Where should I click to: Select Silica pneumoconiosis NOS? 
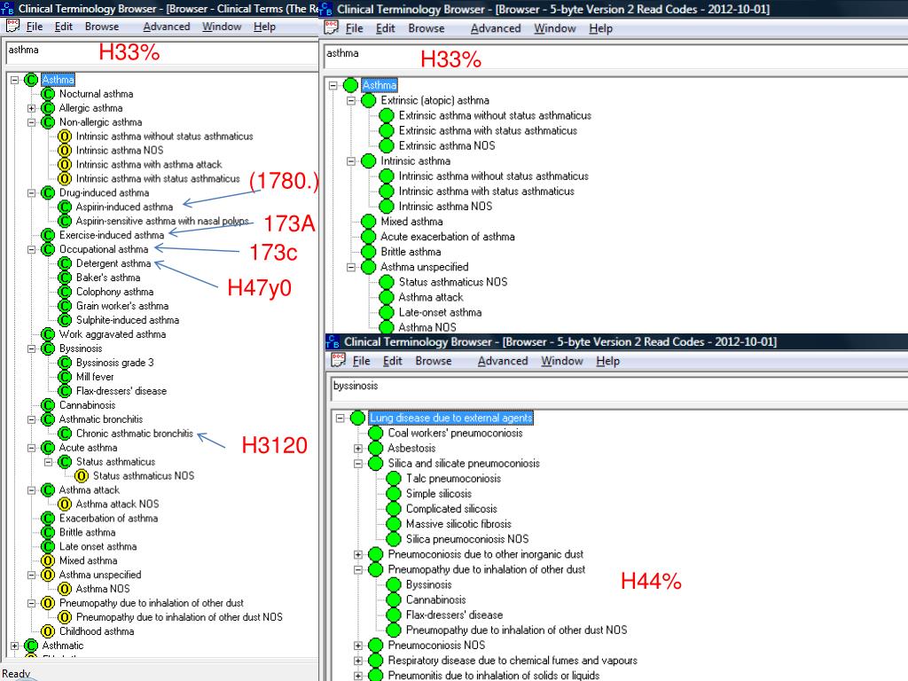pos(466,538)
